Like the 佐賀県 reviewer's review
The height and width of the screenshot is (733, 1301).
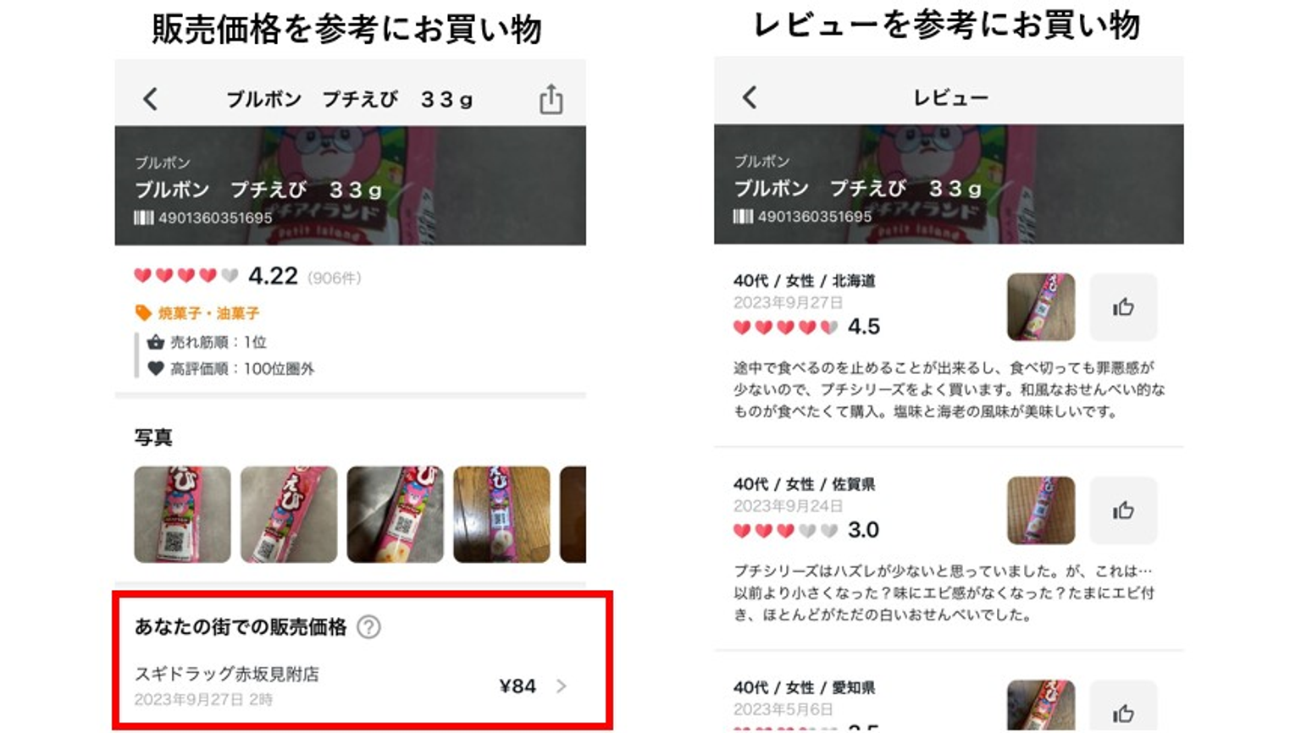[1123, 510]
